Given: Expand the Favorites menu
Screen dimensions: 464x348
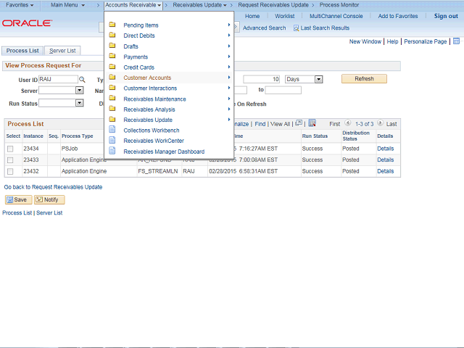Looking at the screenshot, I should pos(20,5).
